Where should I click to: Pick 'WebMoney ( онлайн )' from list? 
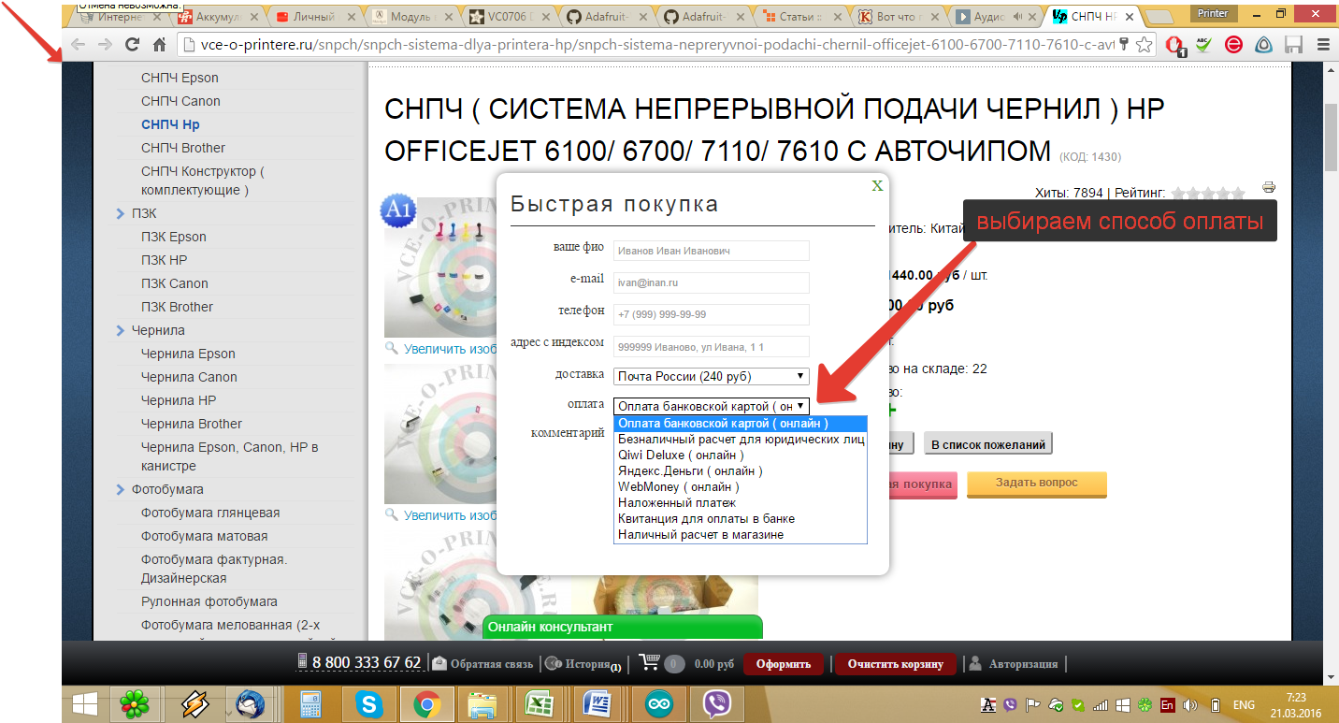(x=679, y=486)
